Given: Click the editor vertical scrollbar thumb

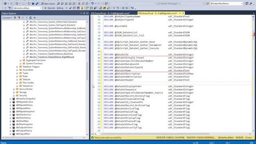Looking at the screenshot, I should tap(253, 35).
